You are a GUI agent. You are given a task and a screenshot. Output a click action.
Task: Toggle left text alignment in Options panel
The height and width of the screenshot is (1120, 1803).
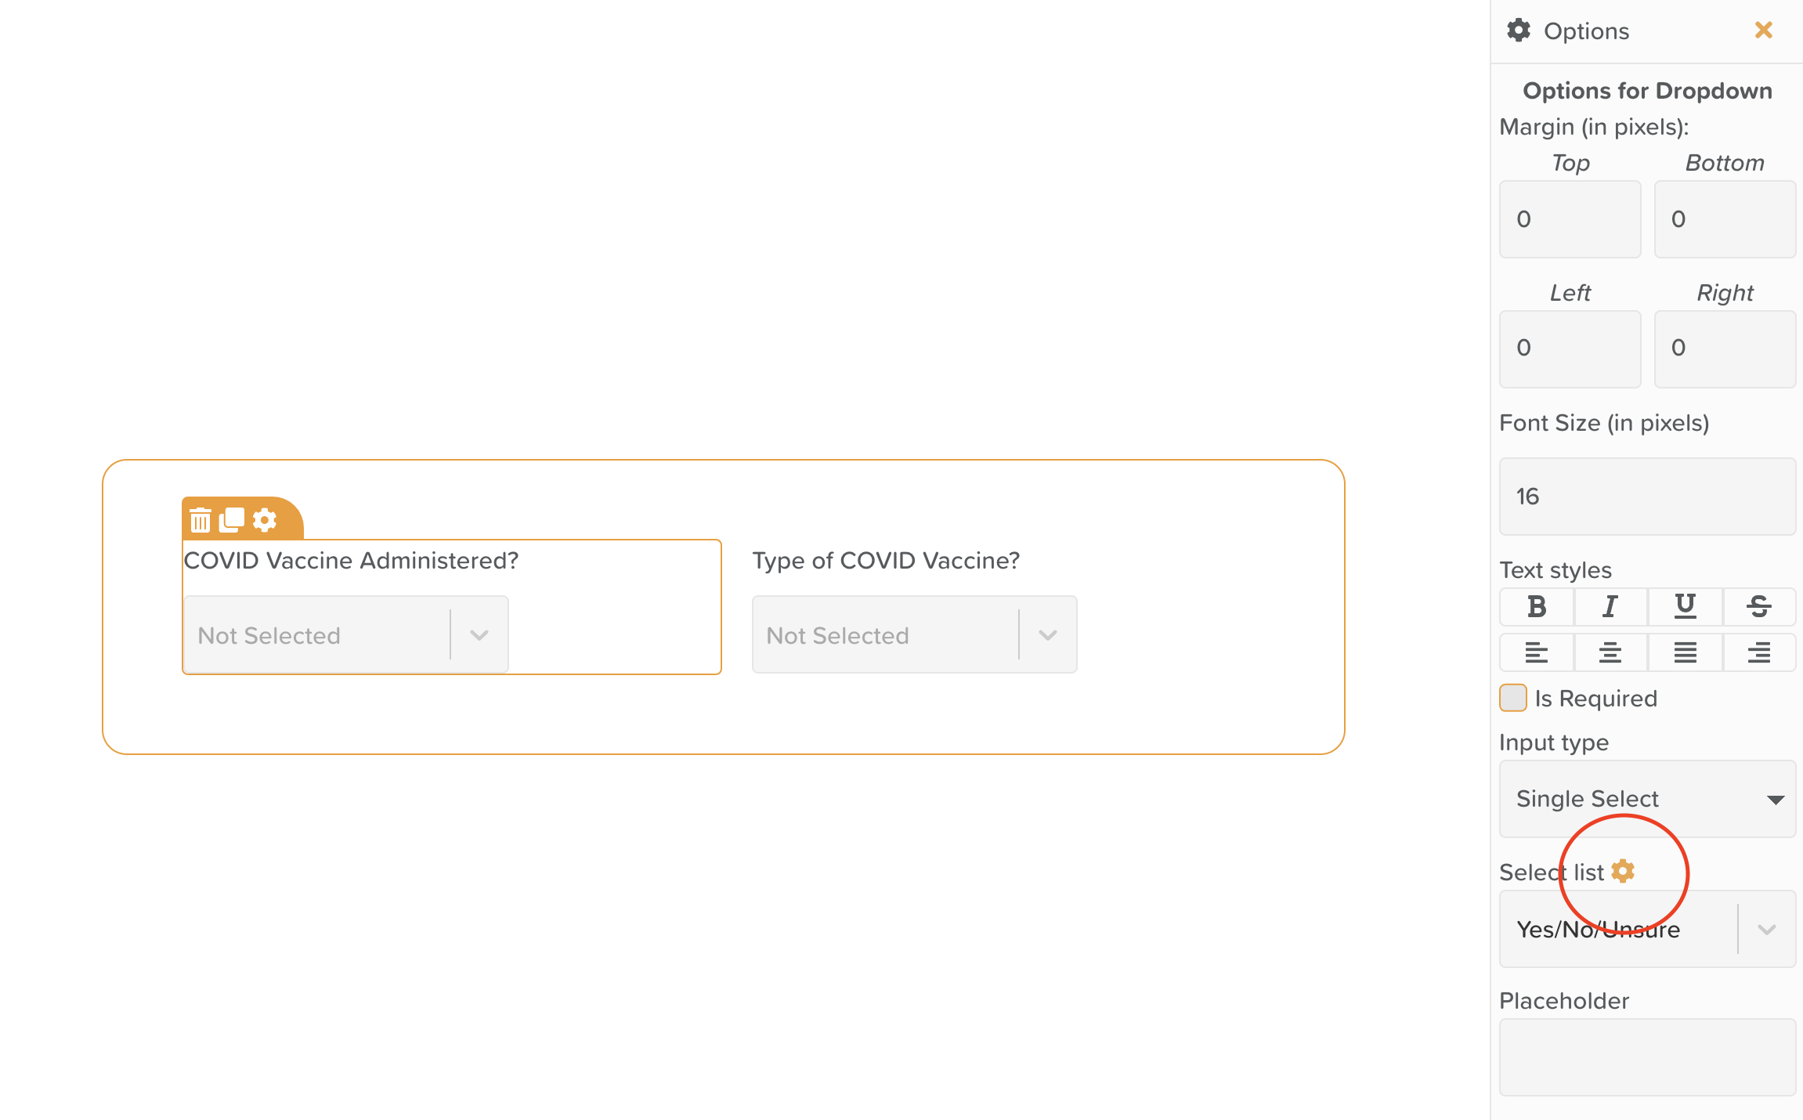click(1536, 652)
